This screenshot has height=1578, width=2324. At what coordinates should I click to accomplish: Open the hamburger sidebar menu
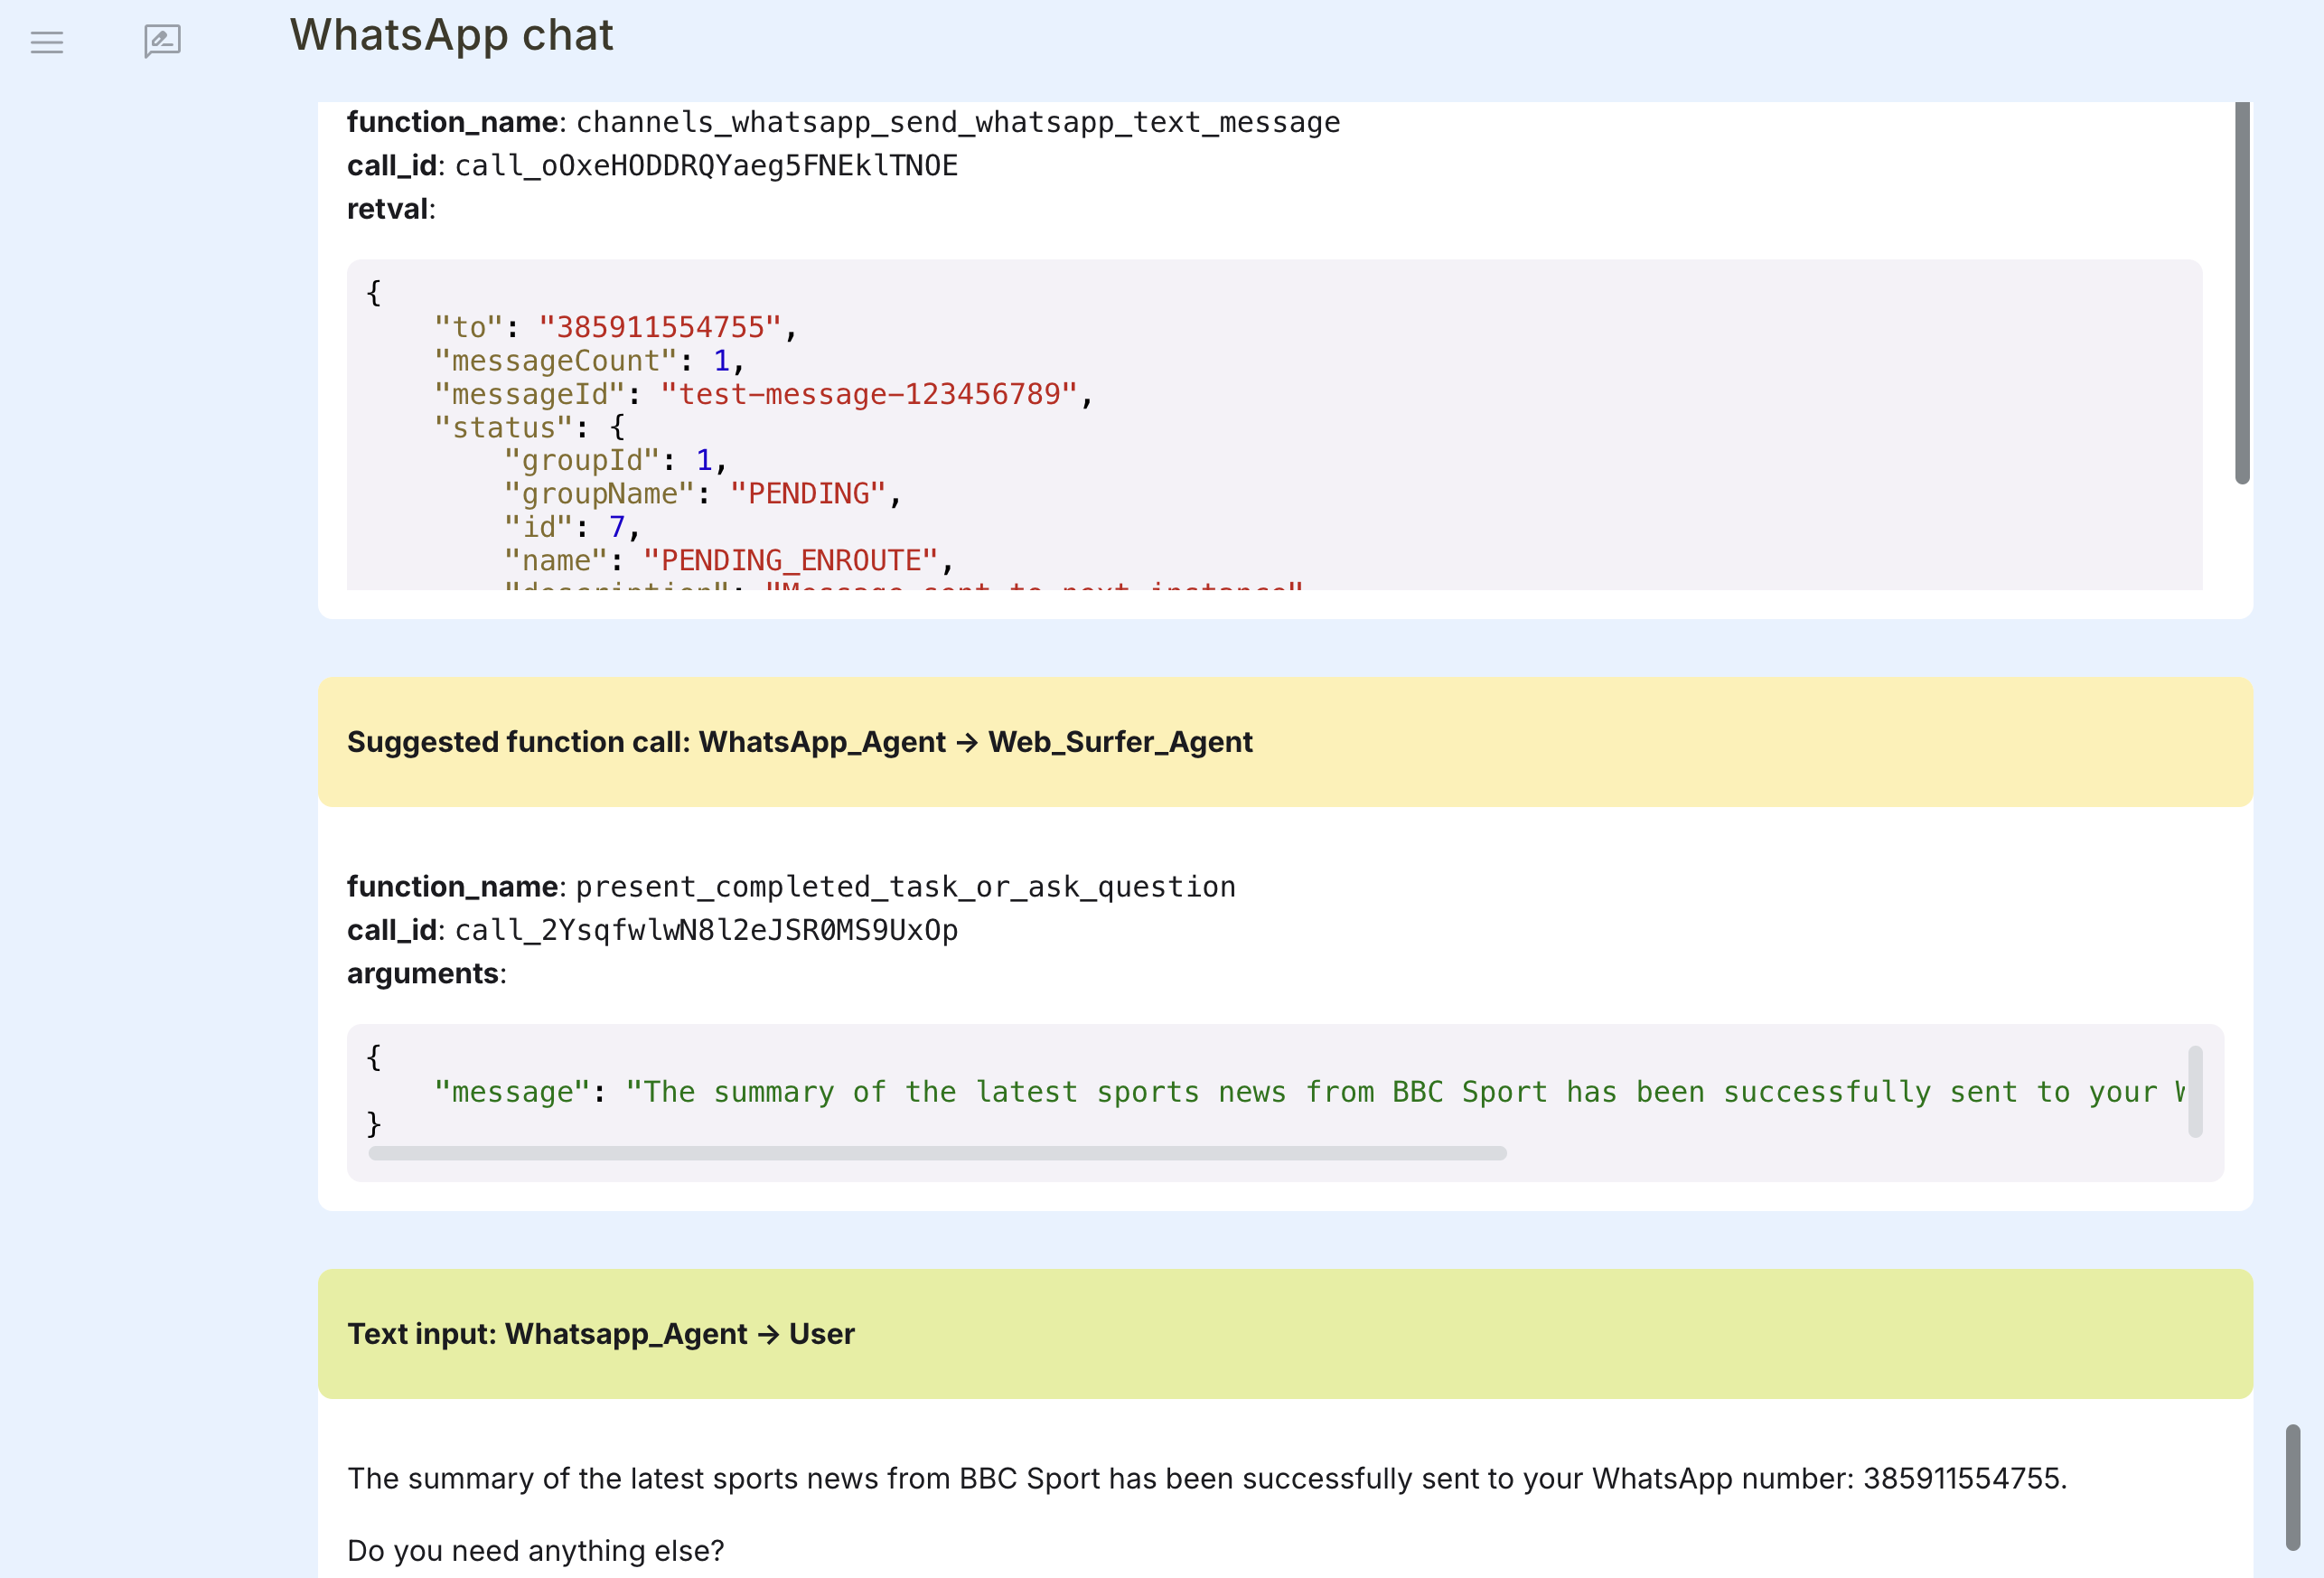pyautogui.click(x=46, y=42)
